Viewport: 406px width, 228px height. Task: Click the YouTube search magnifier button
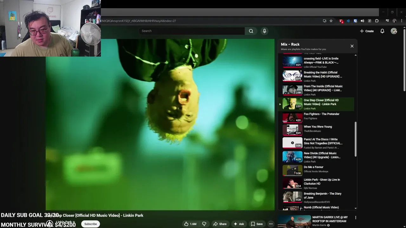[251, 31]
